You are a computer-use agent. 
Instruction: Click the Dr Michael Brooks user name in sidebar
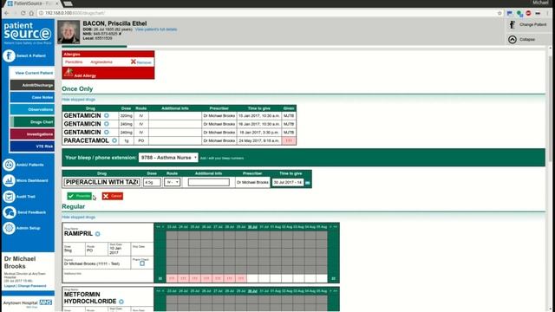click(x=20, y=263)
